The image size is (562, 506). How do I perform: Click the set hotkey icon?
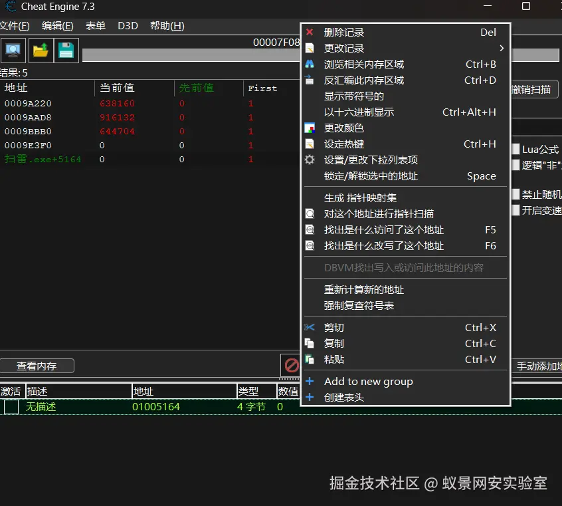click(x=310, y=144)
